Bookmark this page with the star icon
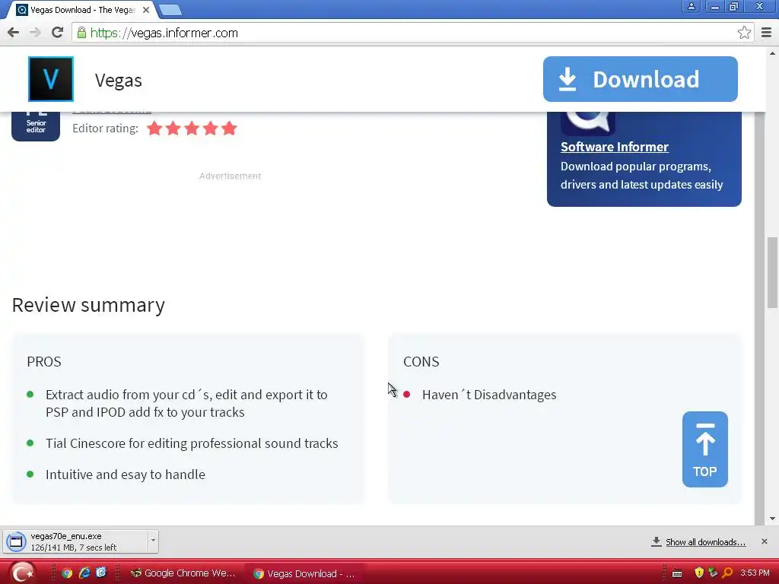Screen dimensions: 779x584 [744, 33]
